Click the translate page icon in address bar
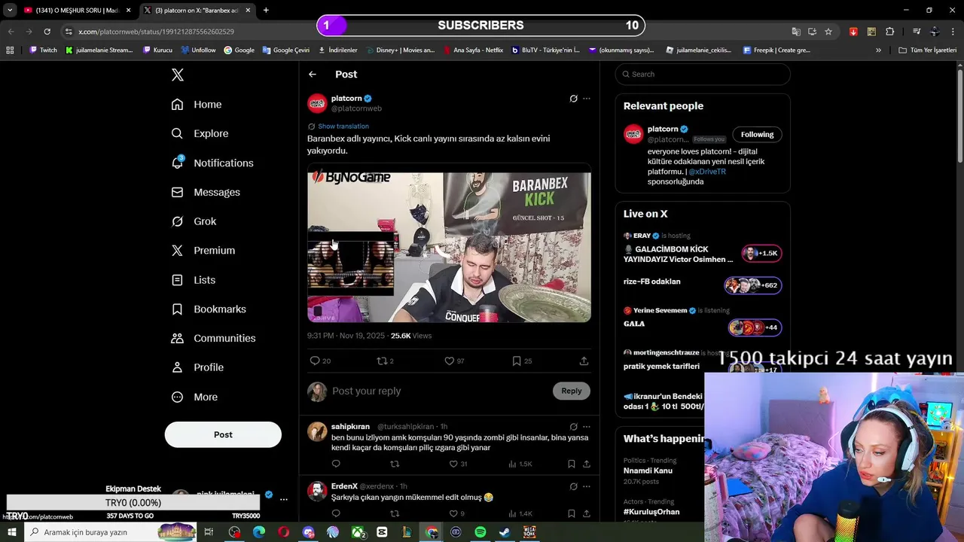 tap(796, 32)
